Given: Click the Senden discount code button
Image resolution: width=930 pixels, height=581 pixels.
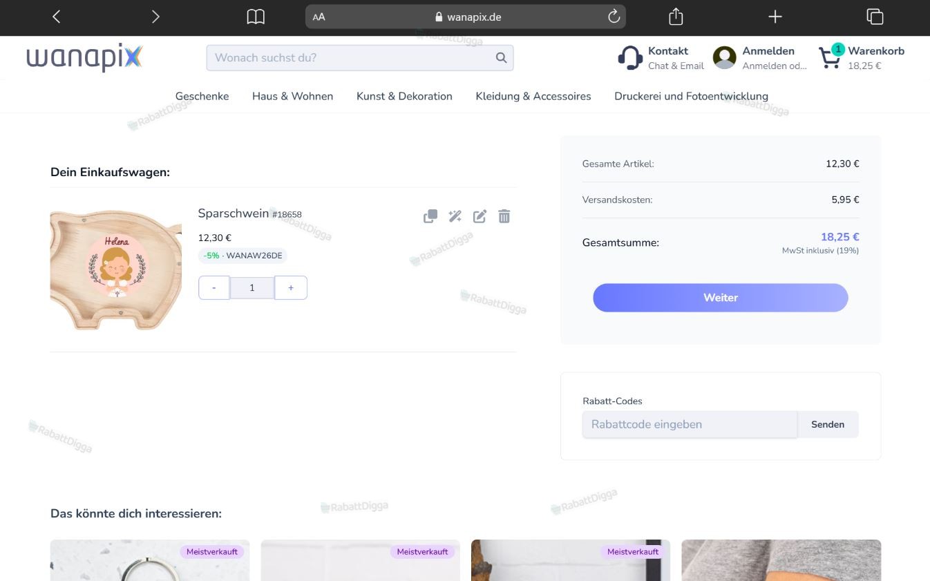Looking at the screenshot, I should pos(828,424).
